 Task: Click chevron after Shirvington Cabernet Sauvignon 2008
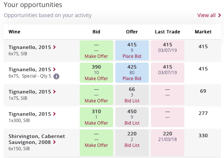[55, 142]
